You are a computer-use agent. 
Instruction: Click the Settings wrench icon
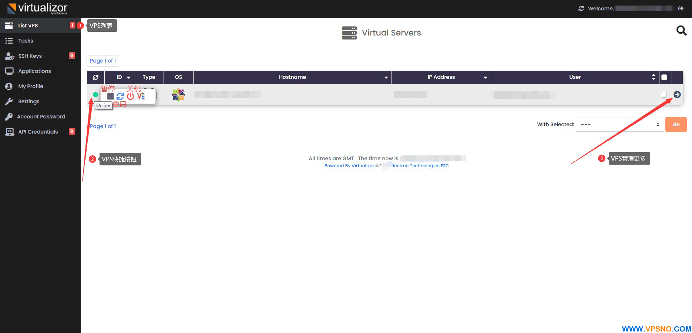9,101
